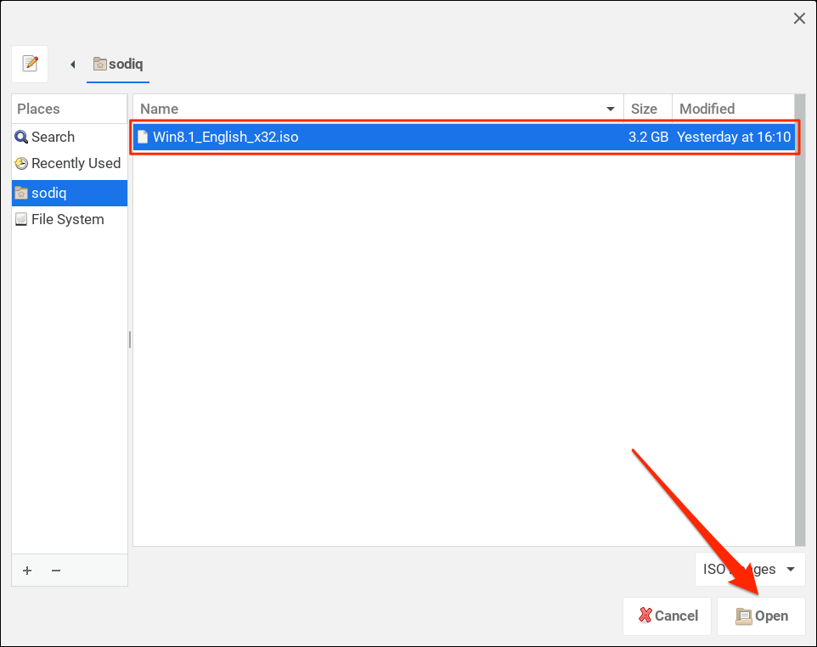This screenshot has width=817, height=647.
Task: Click the Open button
Action: [761, 616]
